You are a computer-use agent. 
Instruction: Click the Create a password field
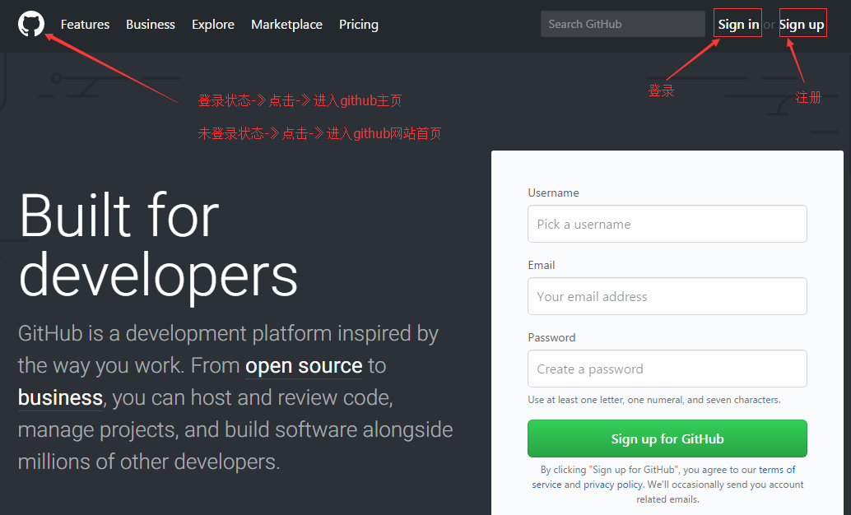pos(667,369)
